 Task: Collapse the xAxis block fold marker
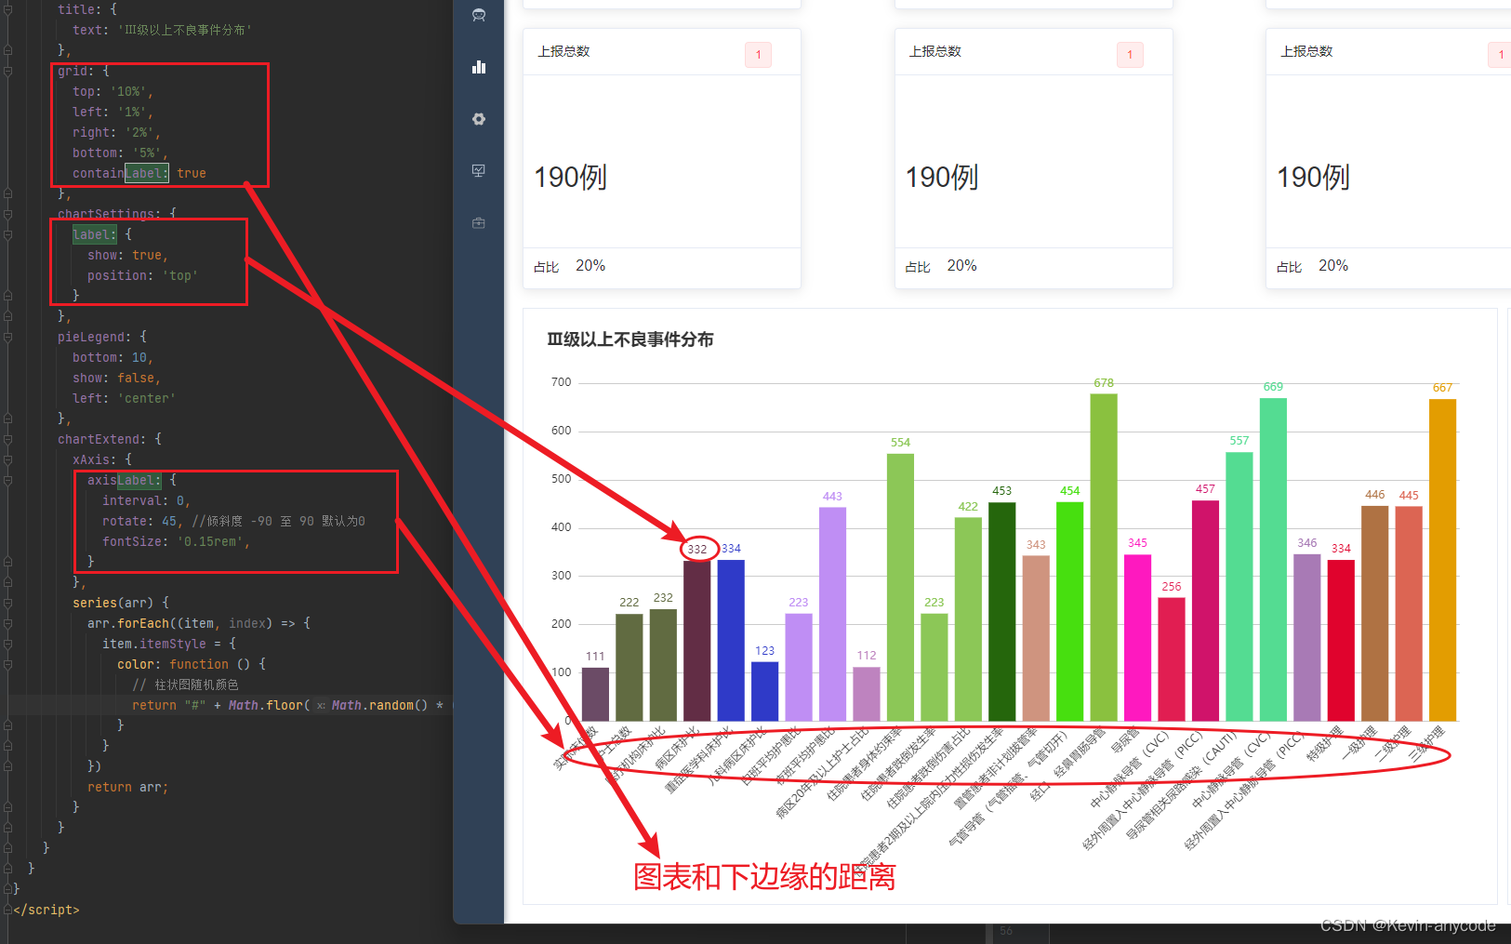(7, 459)
